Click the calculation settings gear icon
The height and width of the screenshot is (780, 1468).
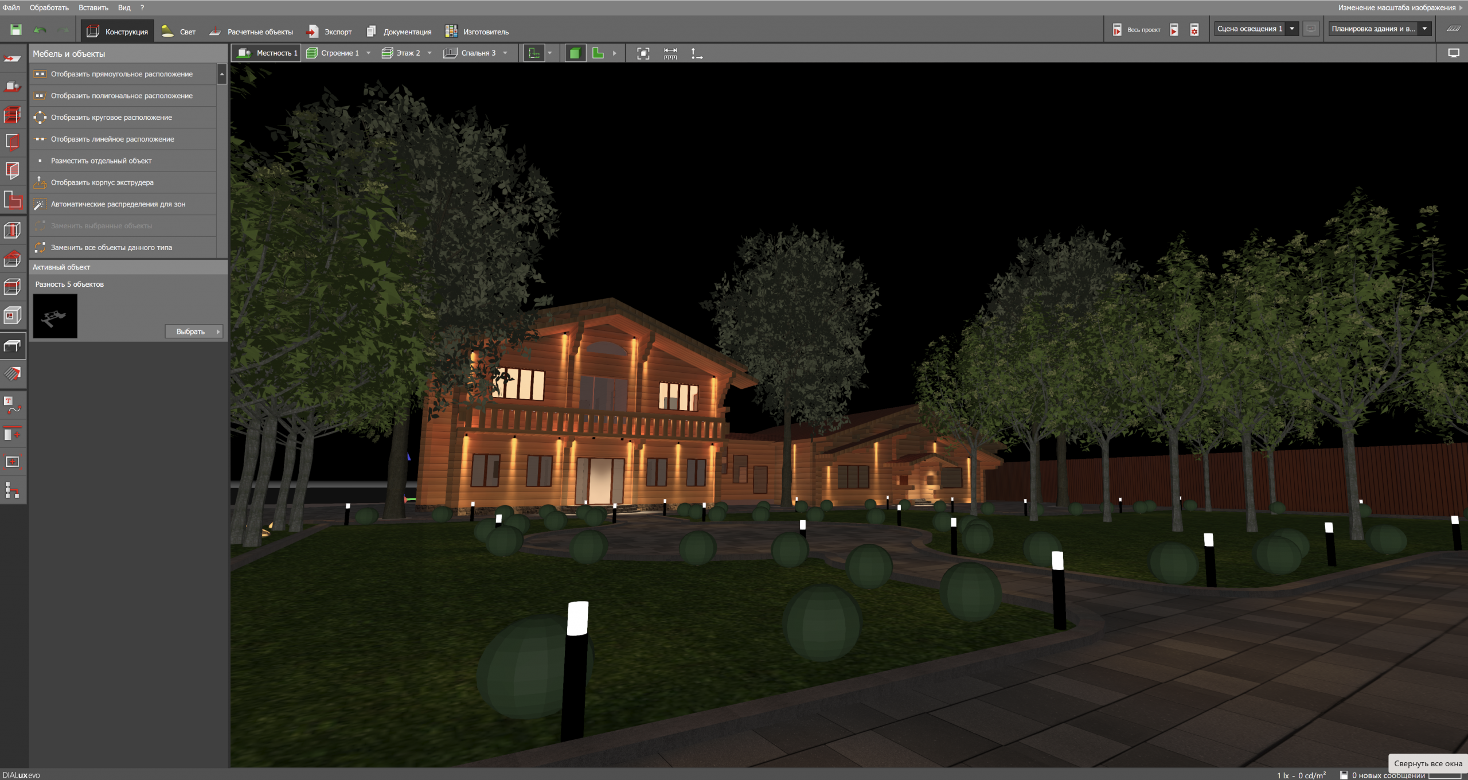[1194, 30]
